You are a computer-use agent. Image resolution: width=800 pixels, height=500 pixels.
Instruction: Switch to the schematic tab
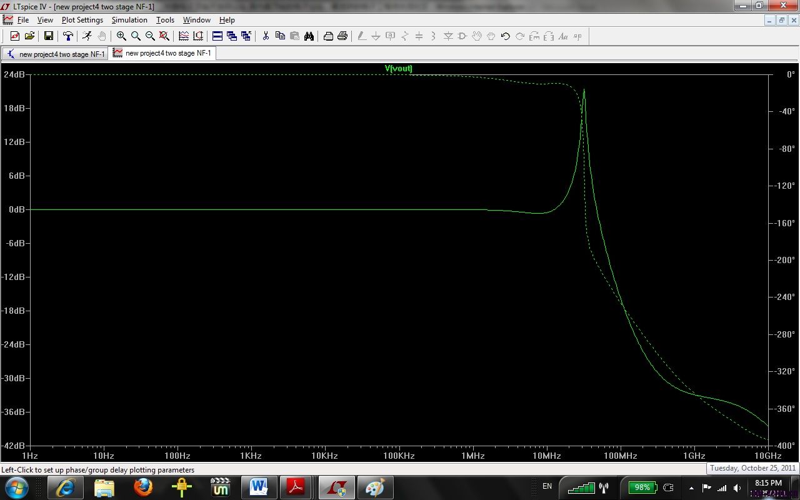coord(56,54)
